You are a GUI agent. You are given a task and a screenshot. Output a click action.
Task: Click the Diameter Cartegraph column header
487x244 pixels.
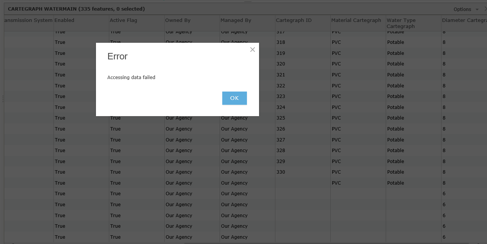click(x=464, y=20)
